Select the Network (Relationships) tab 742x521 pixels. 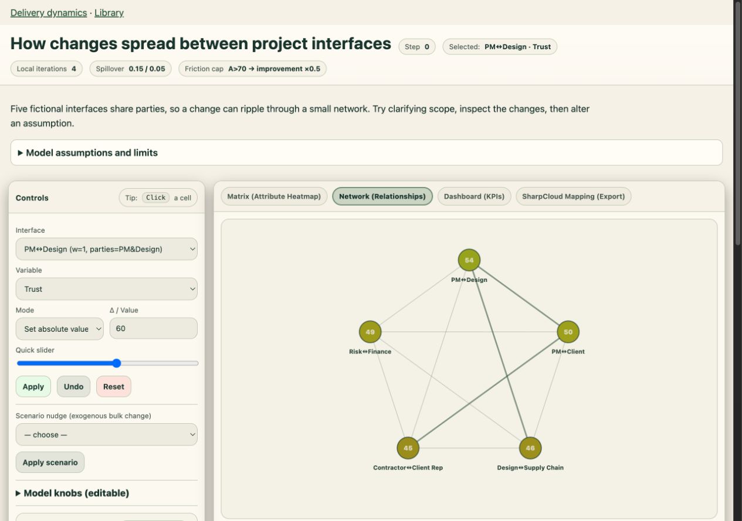click(382, 196)
